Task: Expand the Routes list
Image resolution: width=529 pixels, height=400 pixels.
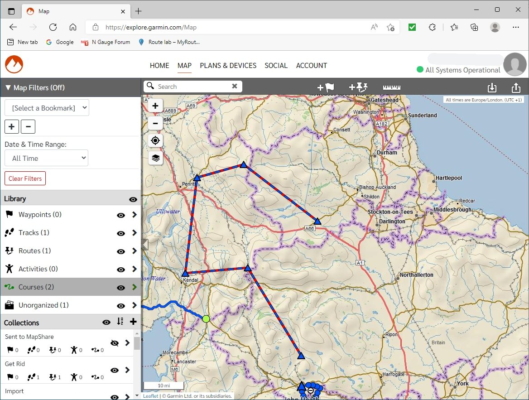Action: (x=135, y=251)
